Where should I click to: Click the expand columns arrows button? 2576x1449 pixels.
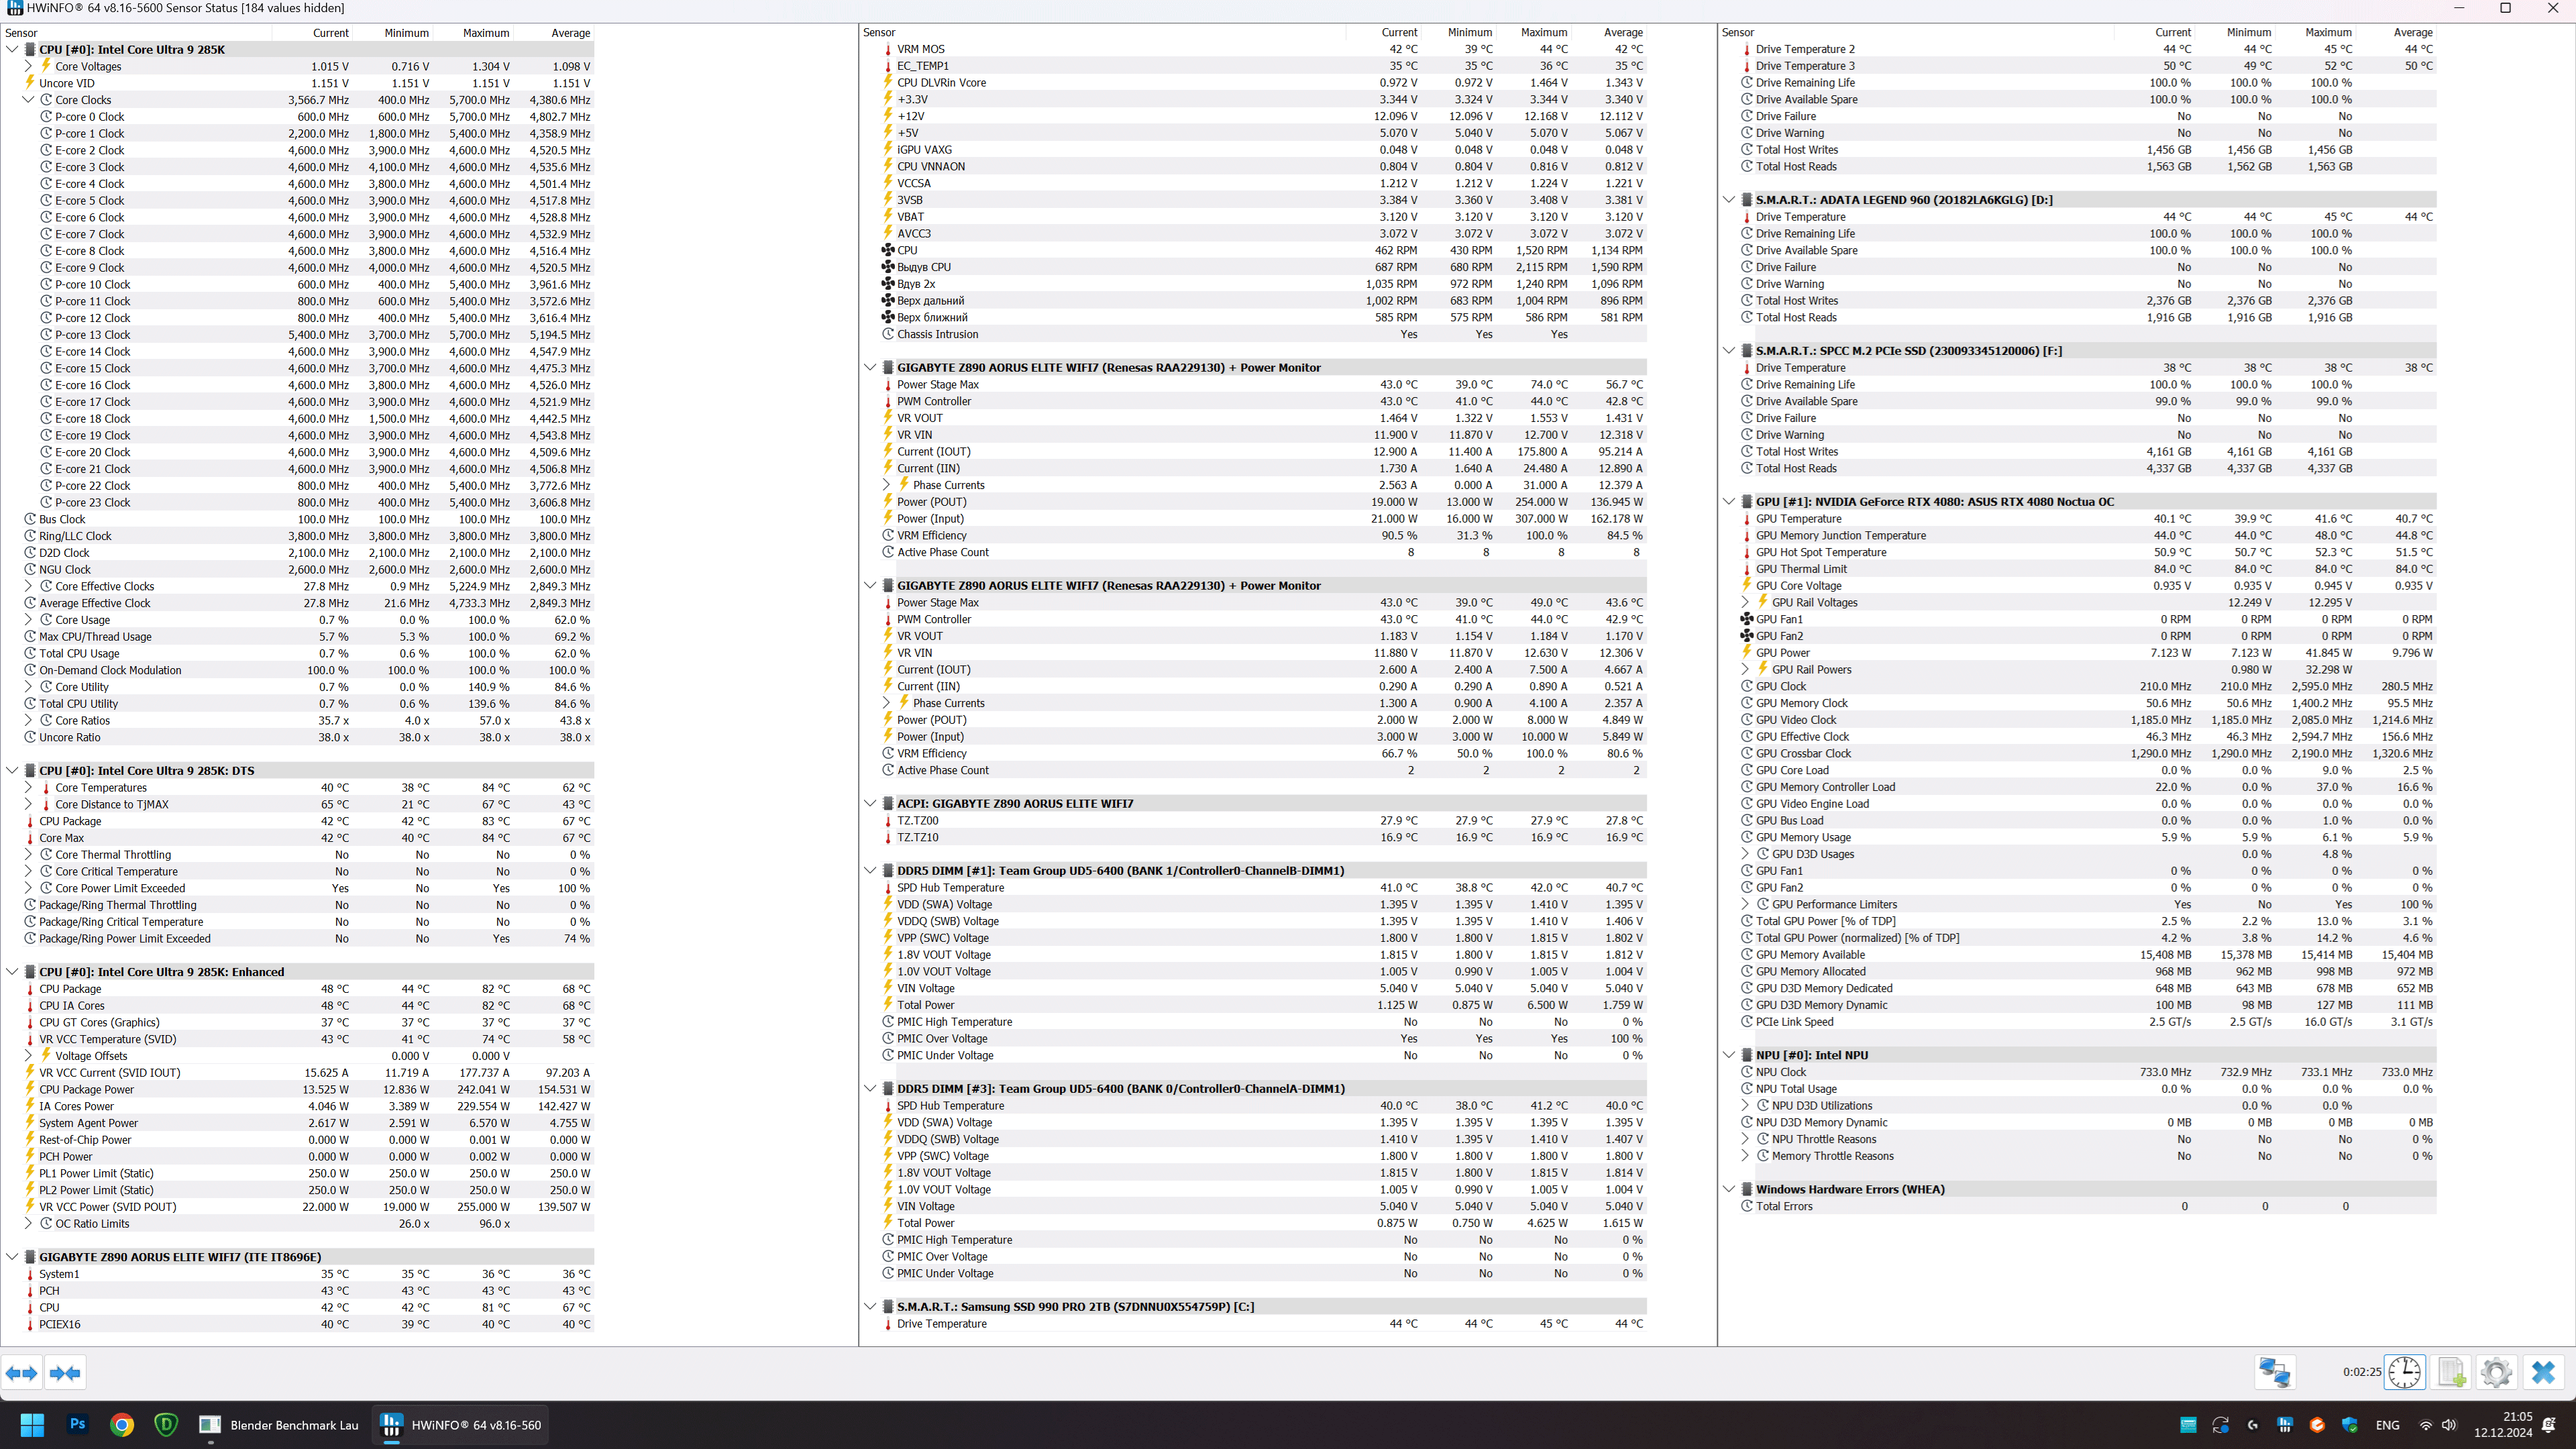[22, 1373]
